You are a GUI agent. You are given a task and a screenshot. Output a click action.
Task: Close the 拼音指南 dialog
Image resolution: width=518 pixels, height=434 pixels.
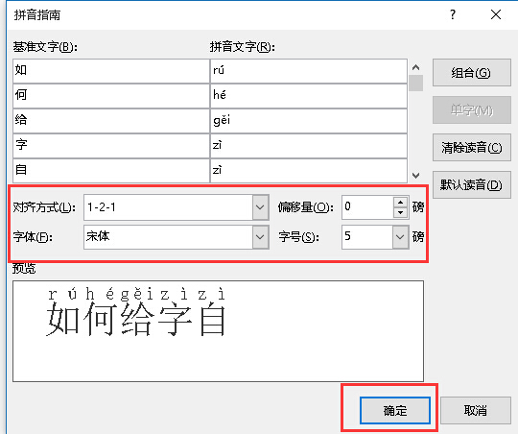[496, 14]
